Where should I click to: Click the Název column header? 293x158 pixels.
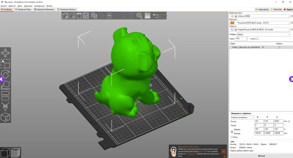pyautogui.click(x=233, y=43)
